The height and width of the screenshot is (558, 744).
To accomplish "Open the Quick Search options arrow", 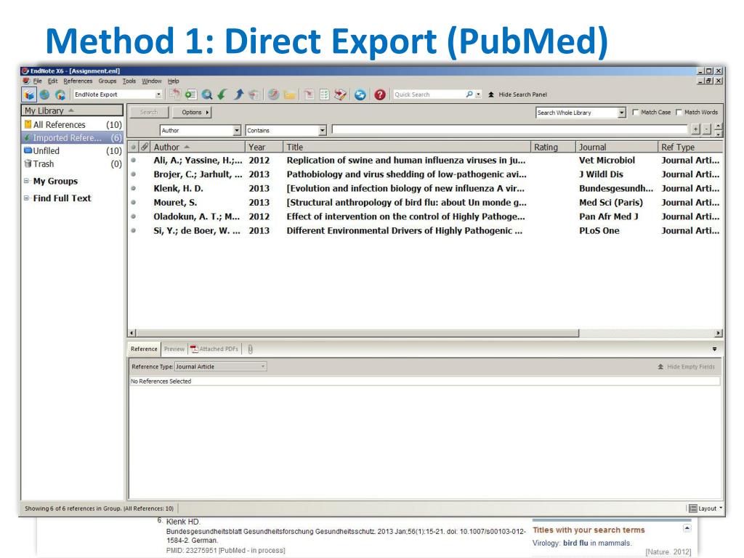I will [478, 94].
